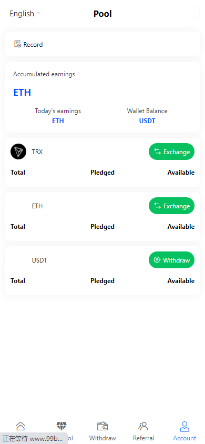This screenshot has width=205, height=444.
Task: Click Today's earnings ETH value
Action: coord(58,121)
